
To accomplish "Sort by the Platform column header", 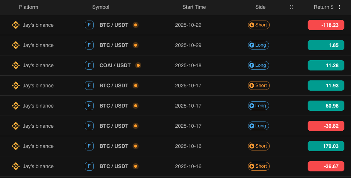I will click(28, 7).
